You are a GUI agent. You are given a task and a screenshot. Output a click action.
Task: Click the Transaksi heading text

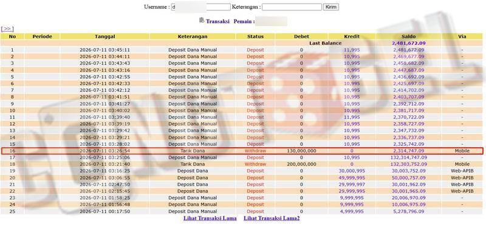[217, 21]
